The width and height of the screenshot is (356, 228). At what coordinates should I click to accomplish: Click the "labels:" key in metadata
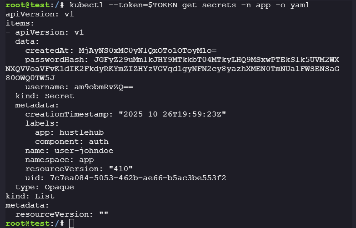click(42, 123)
